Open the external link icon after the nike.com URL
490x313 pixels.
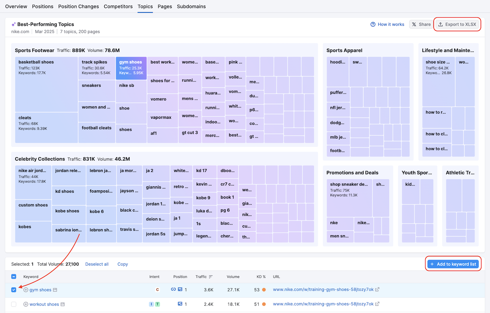click(378, 290)
